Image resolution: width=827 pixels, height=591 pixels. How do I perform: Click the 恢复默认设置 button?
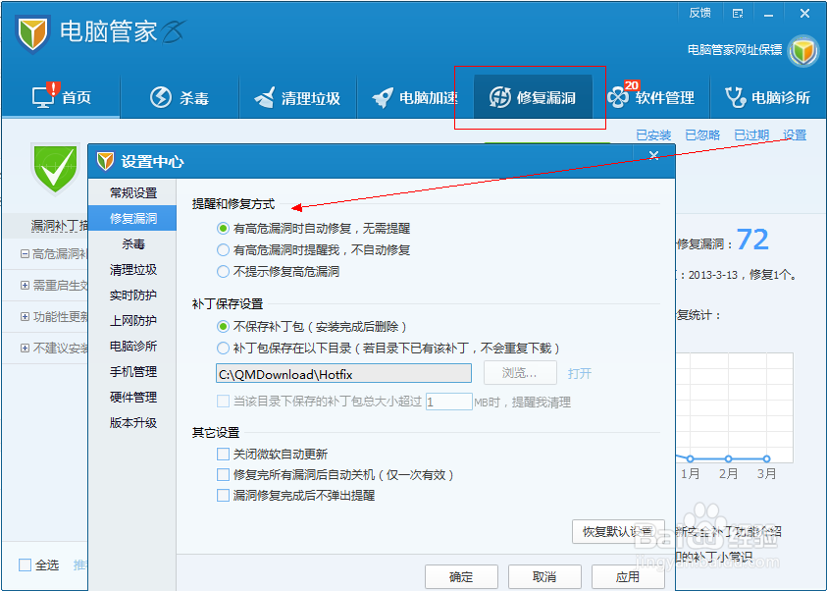tap(617, 531)
